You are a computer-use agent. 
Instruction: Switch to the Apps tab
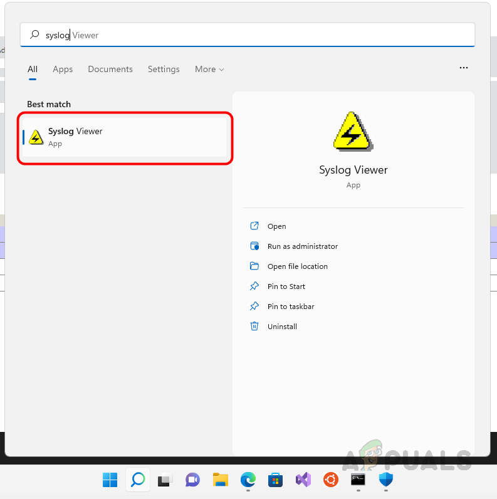click(x=63, y=69)
